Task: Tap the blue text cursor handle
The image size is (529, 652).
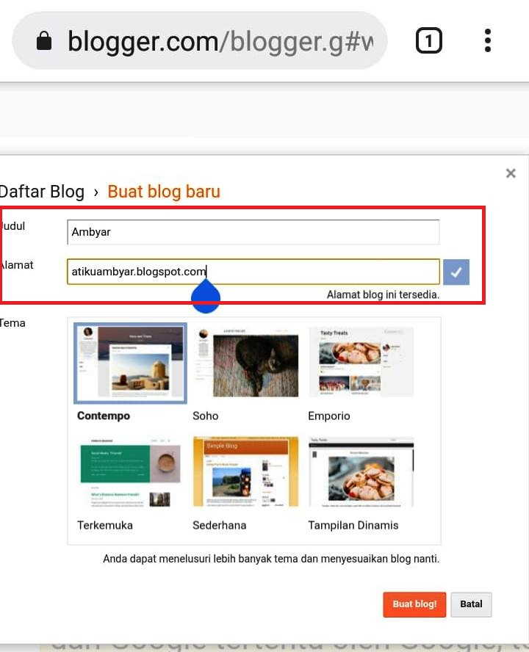Action: (x=206, y=296)
